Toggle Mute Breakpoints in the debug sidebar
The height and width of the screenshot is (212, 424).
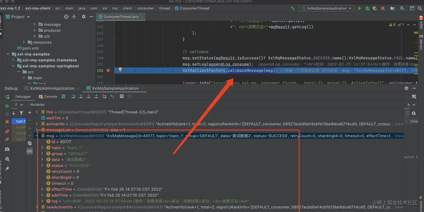[x=7, y=139]
